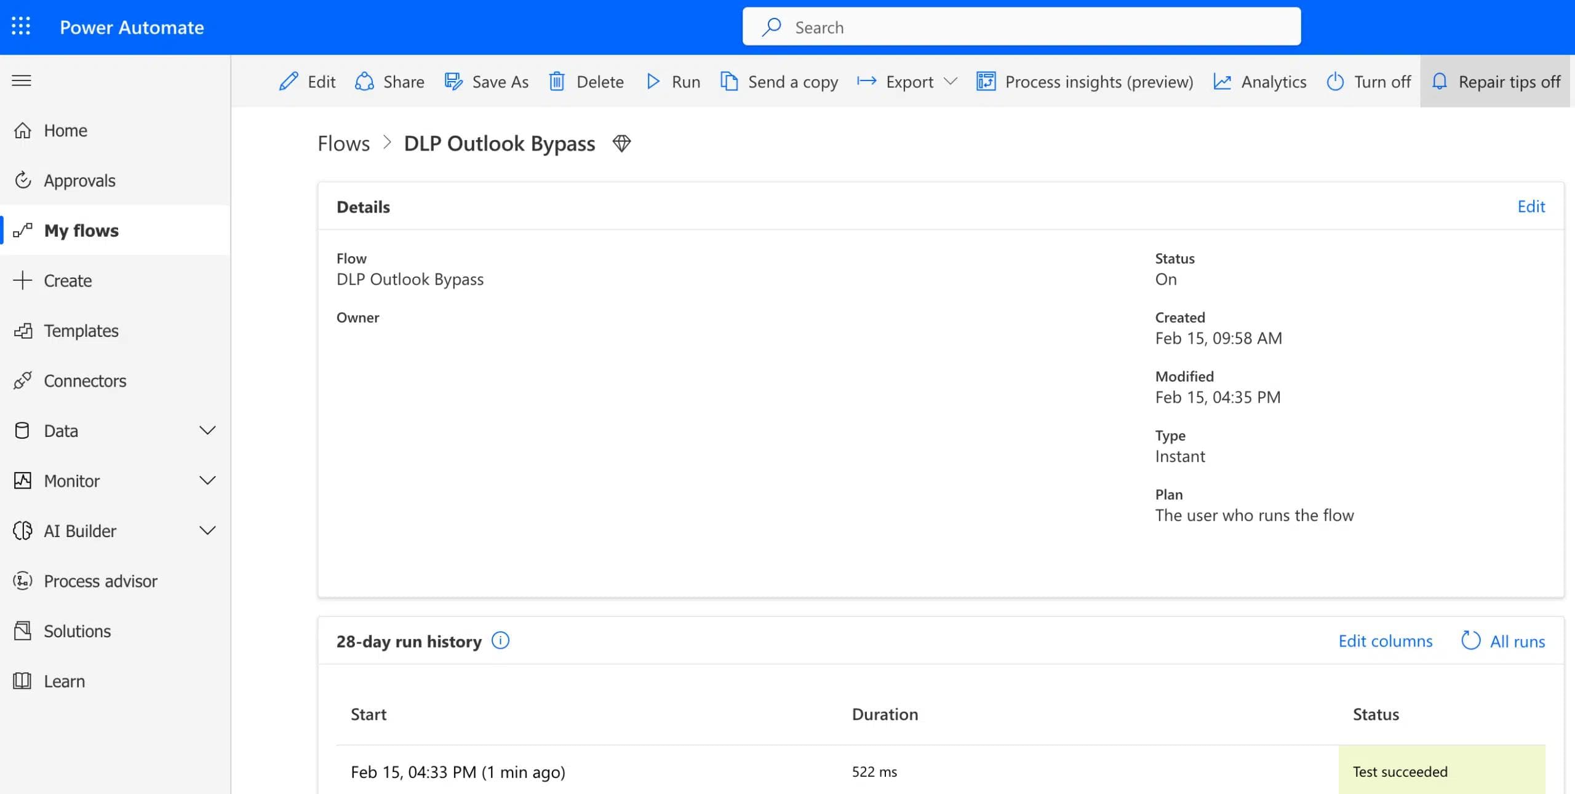Click the premium diamond icon beside flow name
The image size is (1575, 794).
click(621, 143)
